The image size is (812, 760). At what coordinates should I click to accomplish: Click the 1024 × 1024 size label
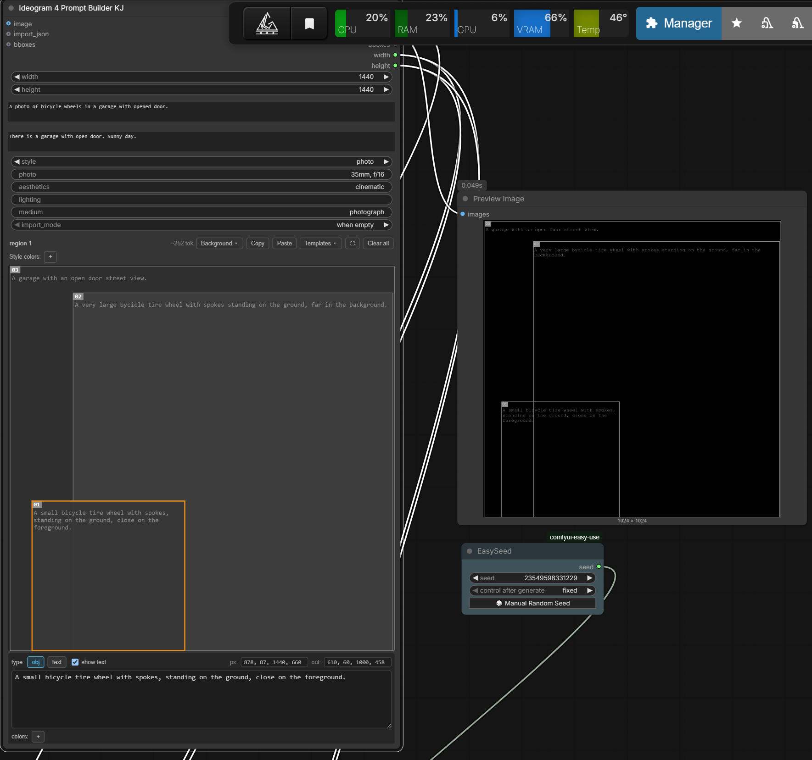tap(632, 521)
